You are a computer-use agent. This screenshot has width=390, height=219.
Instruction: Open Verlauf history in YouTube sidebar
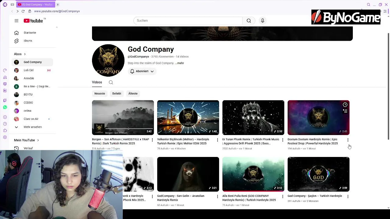coord(33,148)
